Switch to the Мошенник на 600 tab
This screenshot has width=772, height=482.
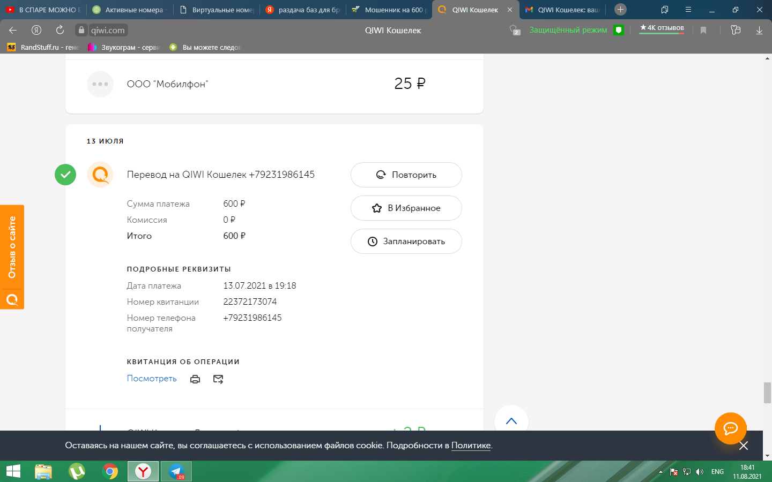[389, 10]
